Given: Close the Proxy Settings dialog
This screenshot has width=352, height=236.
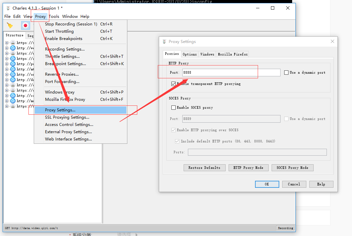Looking at the screenshot, I should (332, 41).
